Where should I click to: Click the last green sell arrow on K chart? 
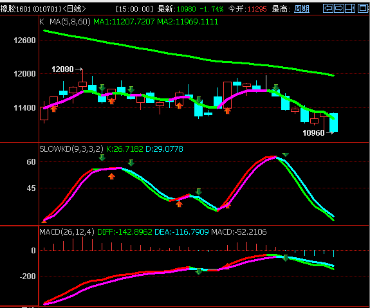[x=275, y=87]
